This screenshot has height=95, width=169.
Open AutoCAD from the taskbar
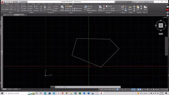(101, 93)
